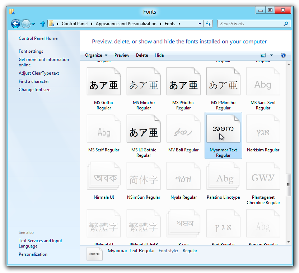Select the MS Serif Regular font icon
299x273 pixels.
click(104, 129)
